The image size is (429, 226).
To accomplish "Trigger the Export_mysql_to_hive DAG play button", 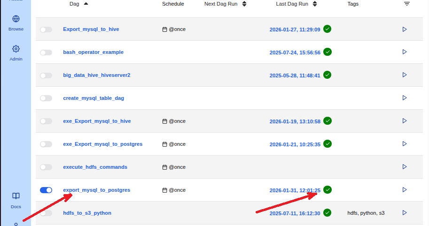I will (404, 29).
